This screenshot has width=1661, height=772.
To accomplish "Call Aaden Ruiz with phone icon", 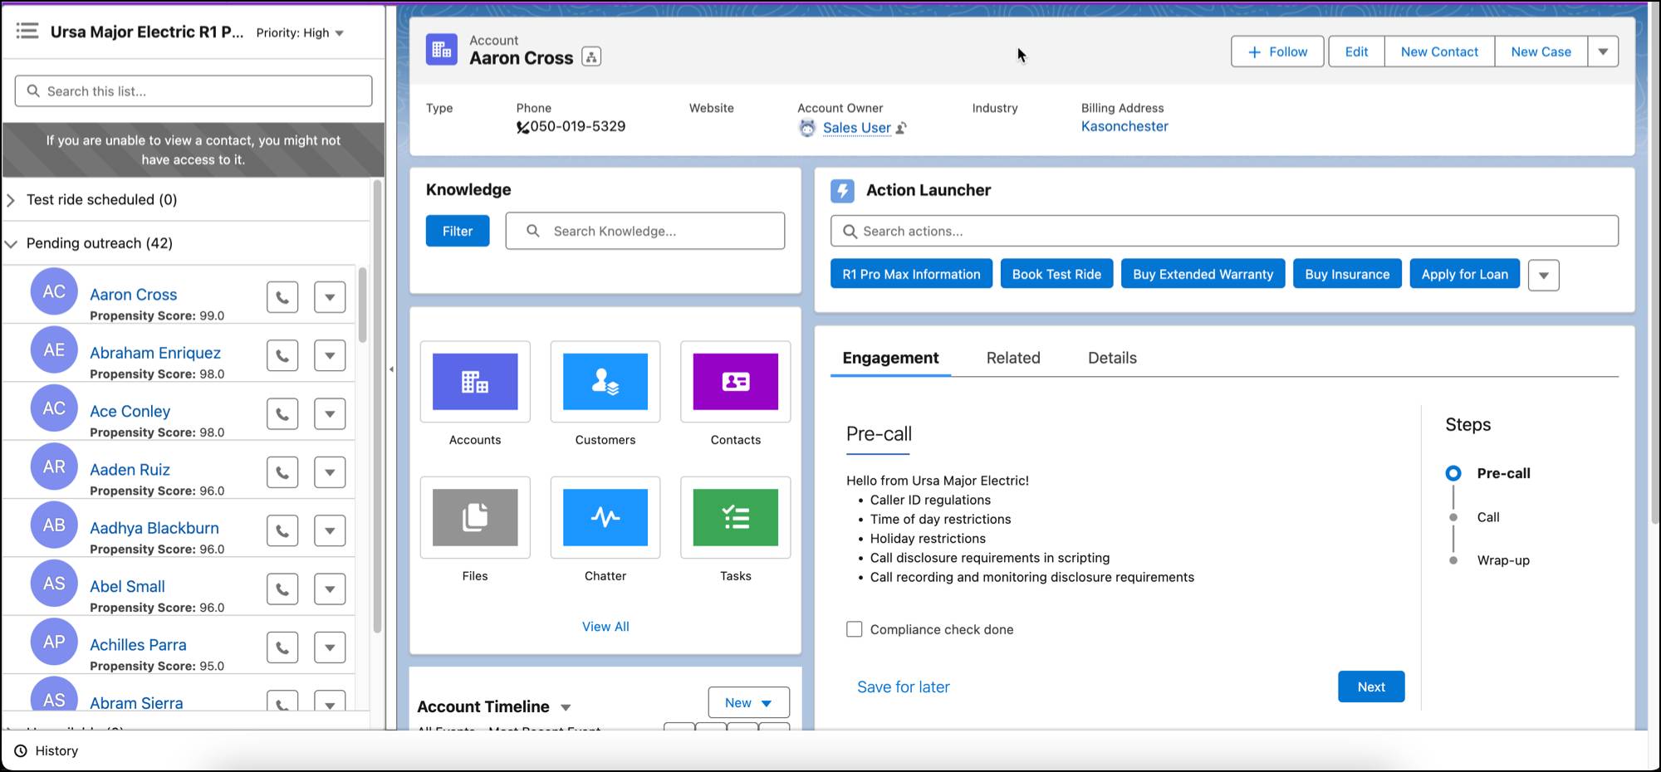I will pyautogui.click(x=282, y=472).
